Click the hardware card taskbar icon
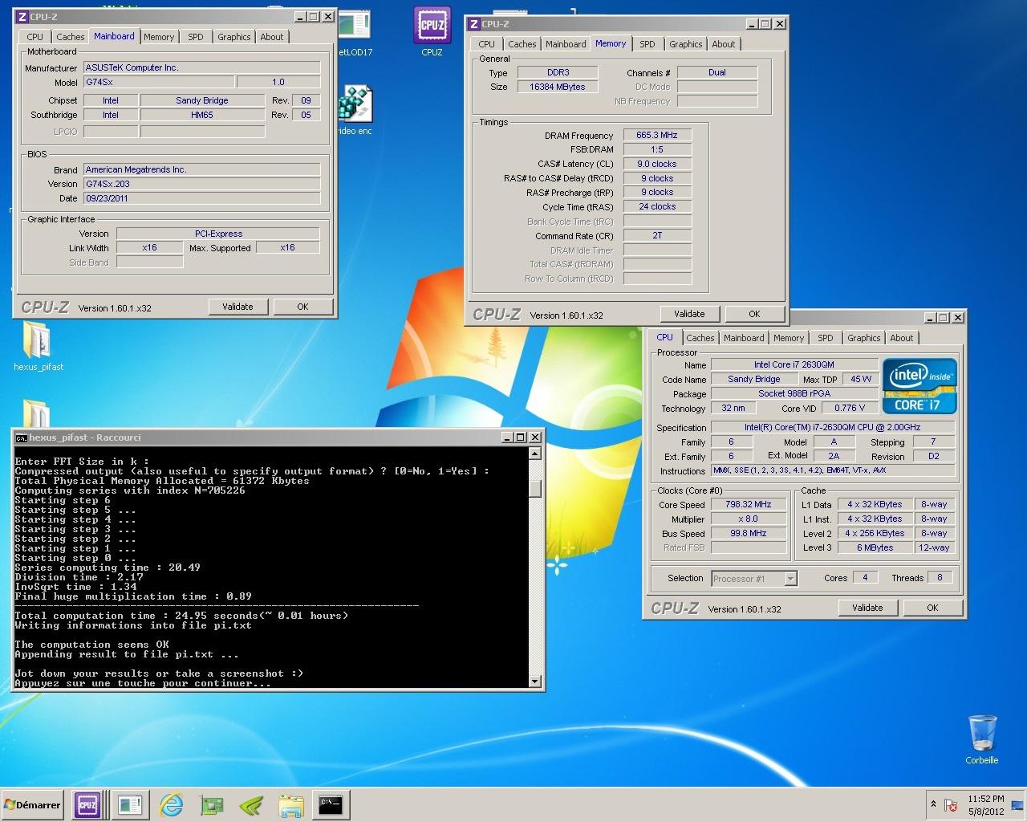The width and height of the screenshot is (1027, 822). [212, 804]
